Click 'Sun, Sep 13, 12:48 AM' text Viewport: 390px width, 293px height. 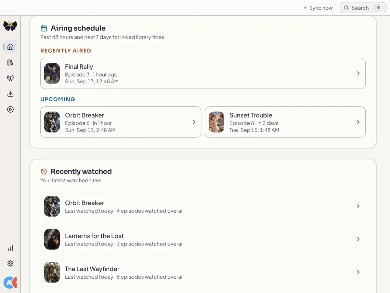[92, 81]
